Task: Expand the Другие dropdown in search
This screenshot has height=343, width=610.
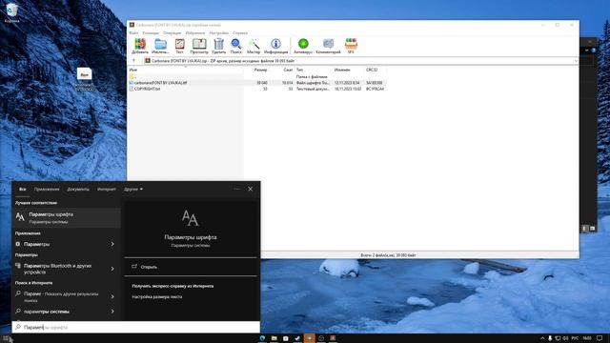Action: (133, 189)
